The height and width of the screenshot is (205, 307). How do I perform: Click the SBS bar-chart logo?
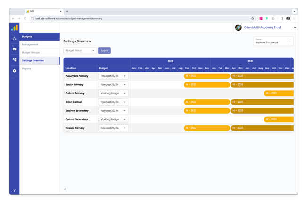[x=15, y=28]
